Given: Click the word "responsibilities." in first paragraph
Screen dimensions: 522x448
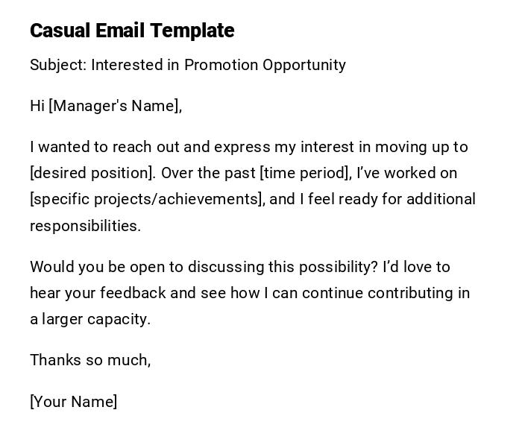Looking at the screenshot, I should point(85,226).
